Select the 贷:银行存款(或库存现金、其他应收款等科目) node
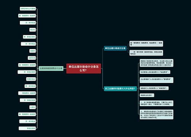191x137 pixels. point(146,53)
